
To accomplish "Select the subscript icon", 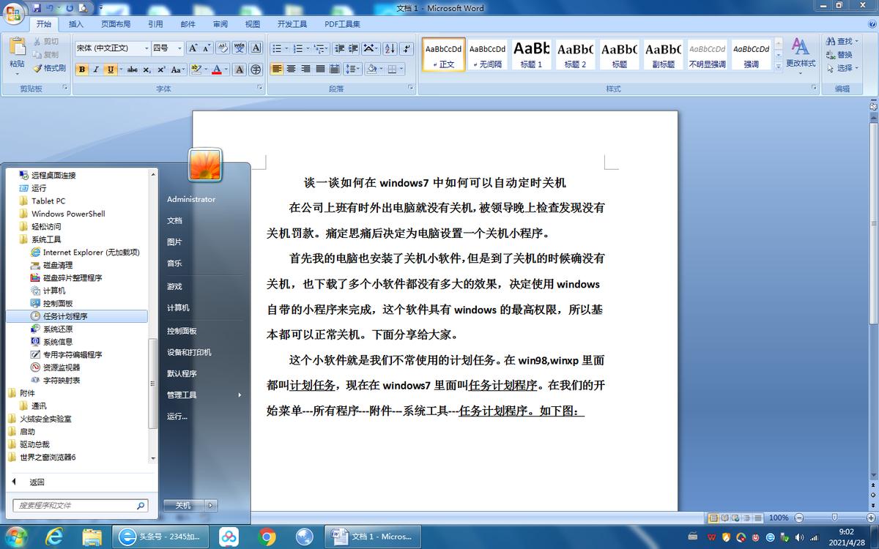I will point(149,69).
